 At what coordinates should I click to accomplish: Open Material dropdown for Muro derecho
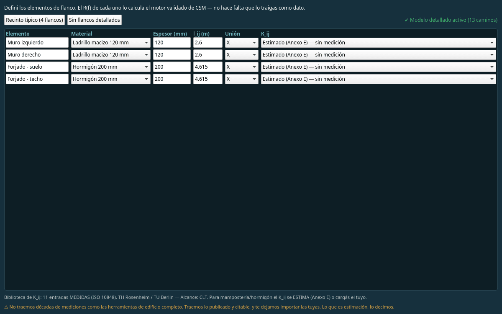point(111,54)
